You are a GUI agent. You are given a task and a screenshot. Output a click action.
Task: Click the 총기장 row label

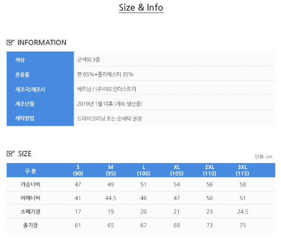pos(30,225)
